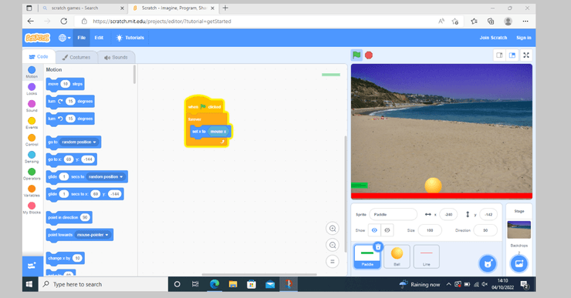The width and height of the screenshot is (571, 298).
Task: Click the turn counterclockwise 15 degrees block
Action: [x=70, y=119]
